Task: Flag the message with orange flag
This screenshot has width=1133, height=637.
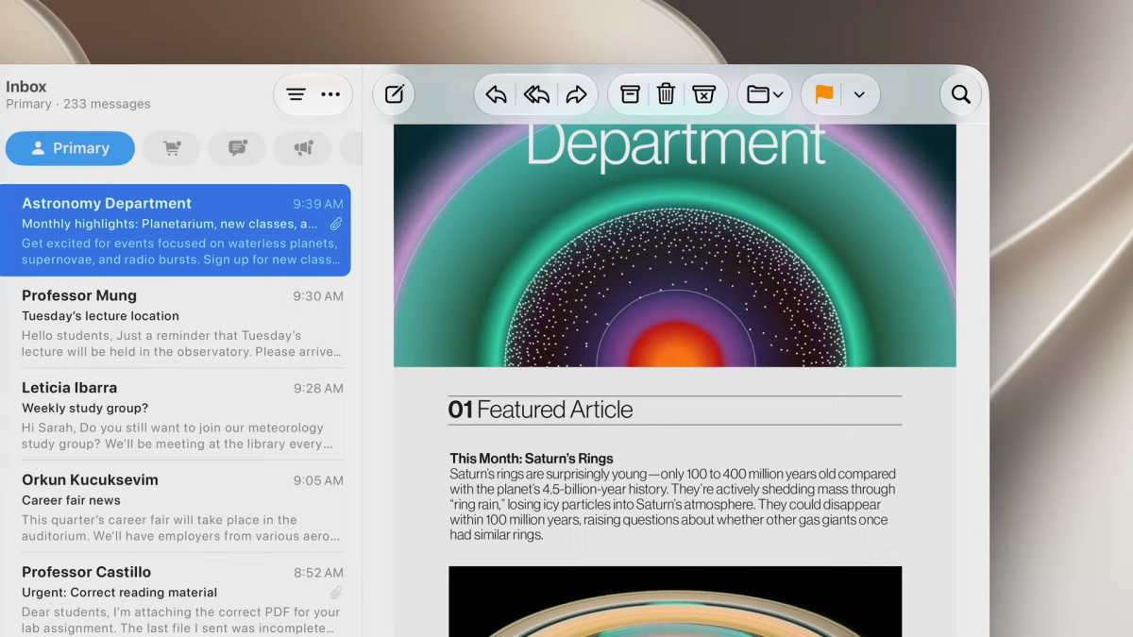Action: 824,94
